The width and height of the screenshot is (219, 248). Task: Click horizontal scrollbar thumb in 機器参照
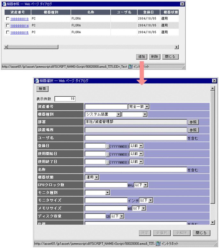[x=33, y=47]
